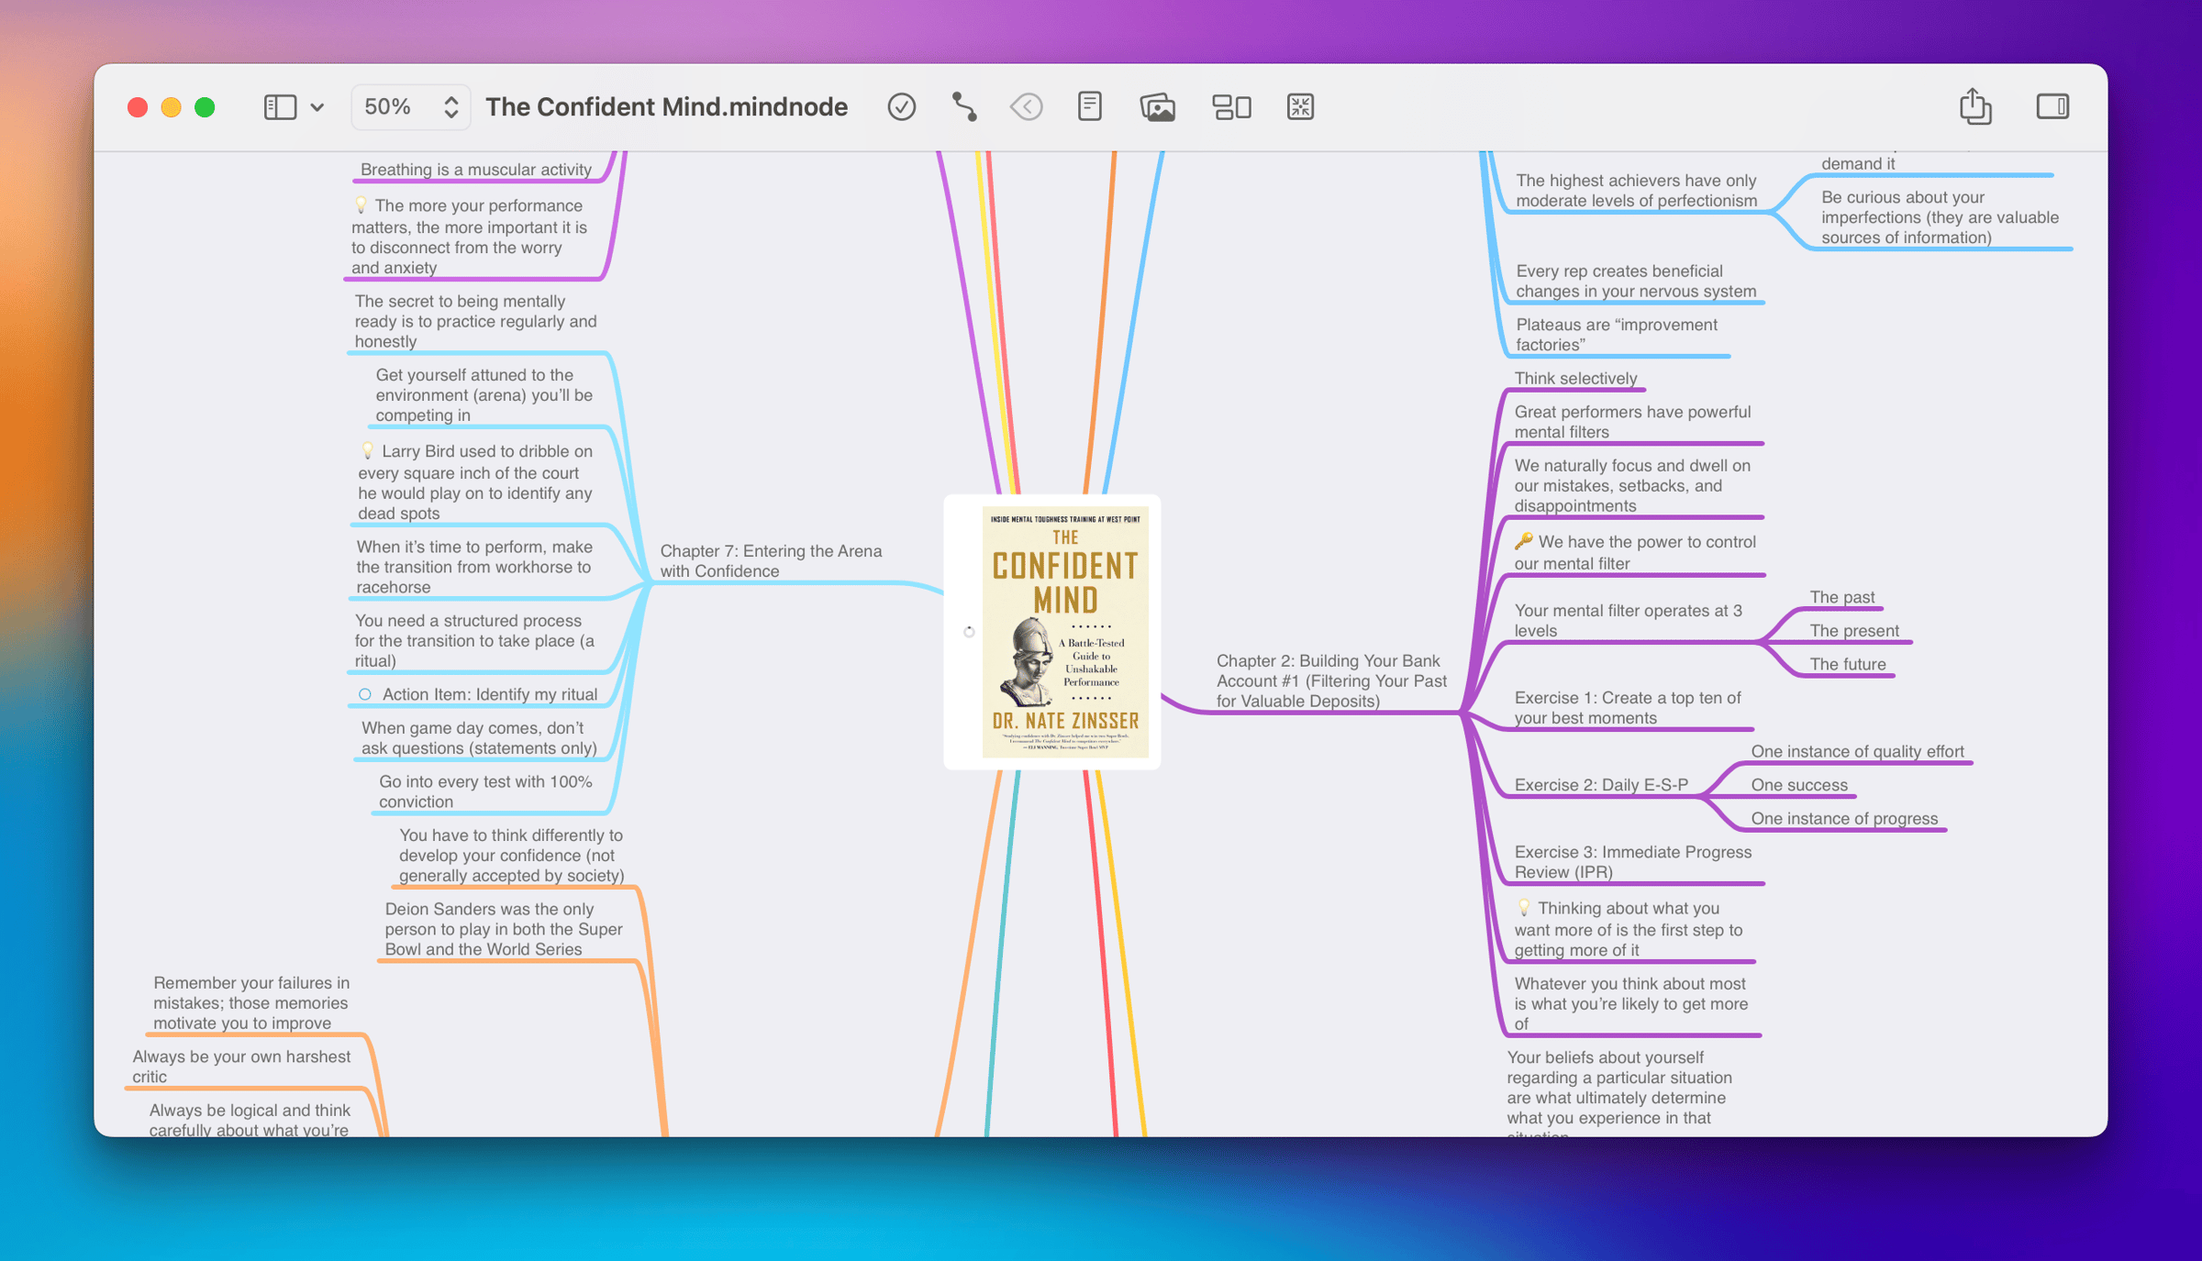Click the layout arrangement toolbar icon

pyautogui.click(x=1231, y=107)
